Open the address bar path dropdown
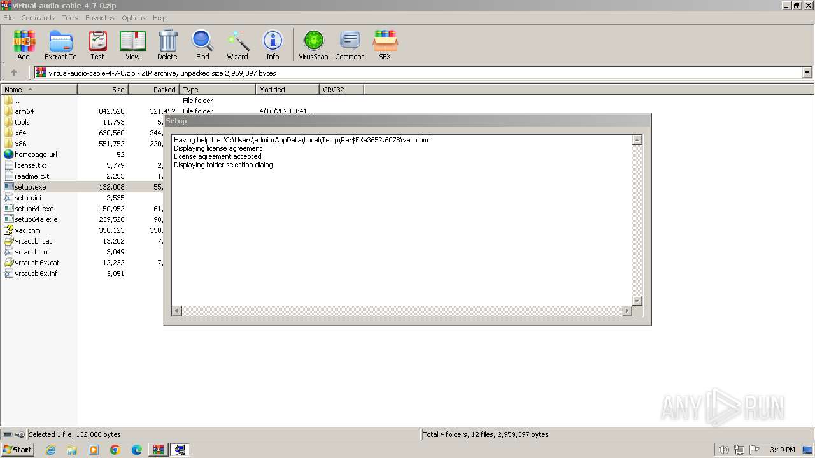 pyautogui.click(x=807, y=73)
